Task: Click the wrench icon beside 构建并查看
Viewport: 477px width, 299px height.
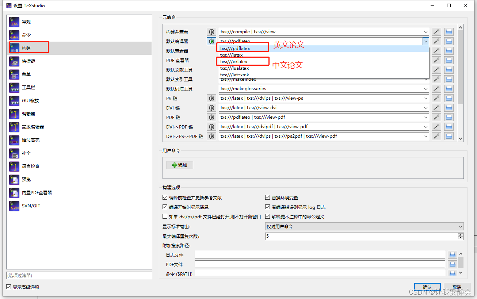Action: (436, 31)
